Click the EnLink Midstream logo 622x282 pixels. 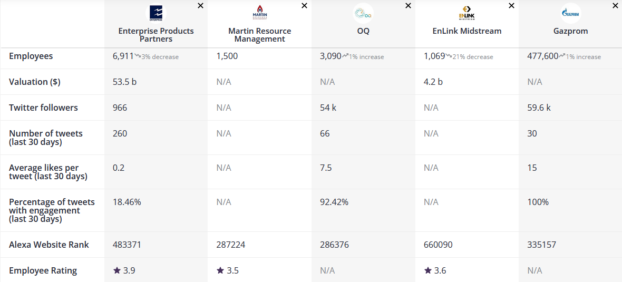coord(467,13)
